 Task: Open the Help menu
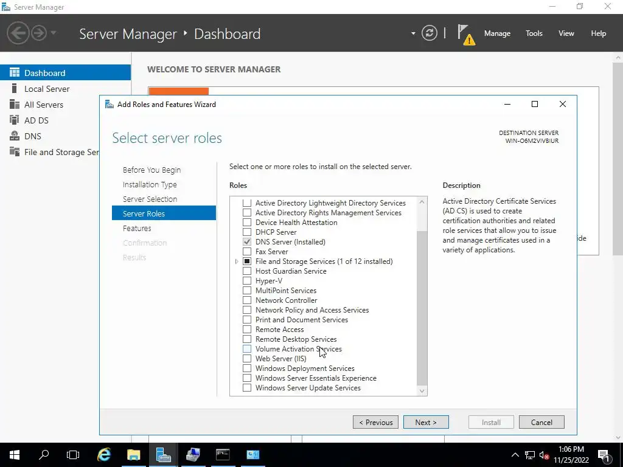coord(598,33)
